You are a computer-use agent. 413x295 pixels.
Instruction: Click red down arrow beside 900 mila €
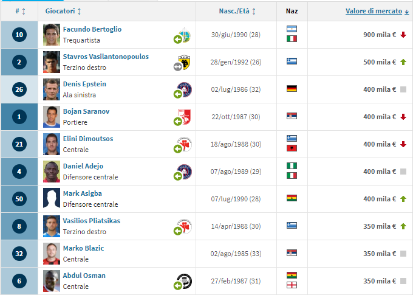click(403, 35)
